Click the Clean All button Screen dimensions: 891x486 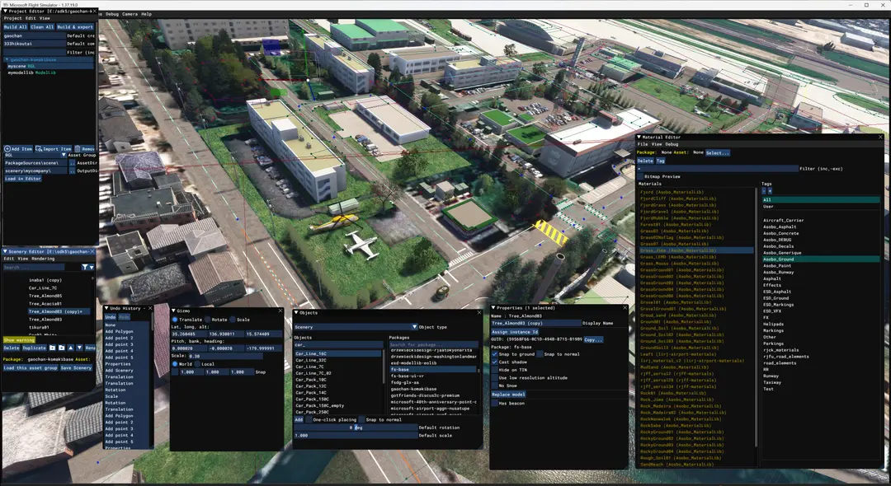(42, 26)
